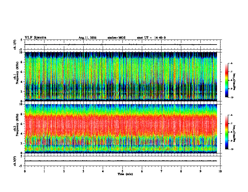Click the 10 minute tick label on time axis
248x192 pixels.
pyautogui.click(x=220, y=171)
